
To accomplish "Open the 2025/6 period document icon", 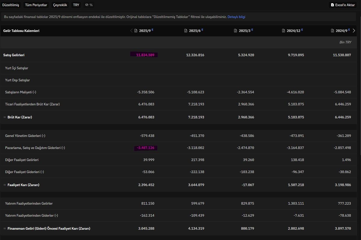I will click(x=186, y=31).
